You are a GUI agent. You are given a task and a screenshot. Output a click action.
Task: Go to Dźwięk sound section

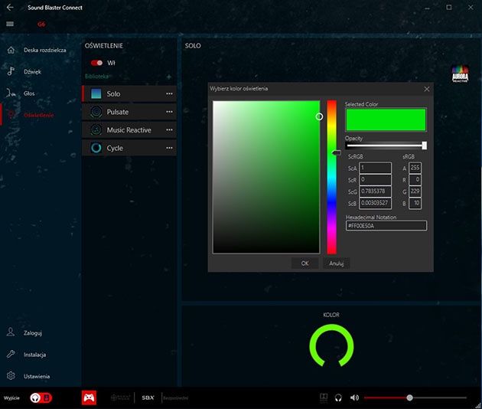(x=32, y=72)
